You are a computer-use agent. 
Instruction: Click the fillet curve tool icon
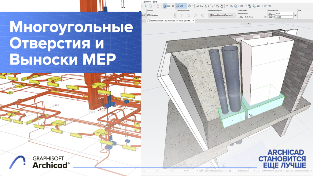[213, 6]
